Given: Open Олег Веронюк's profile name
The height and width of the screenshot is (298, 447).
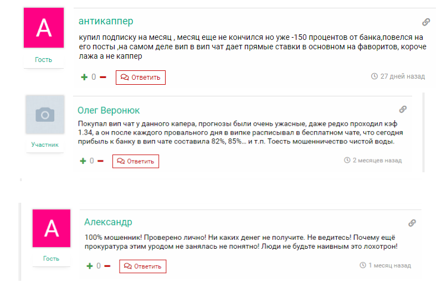Looking at the screenshot, I should pyautogui.click(x=109, y=110).
